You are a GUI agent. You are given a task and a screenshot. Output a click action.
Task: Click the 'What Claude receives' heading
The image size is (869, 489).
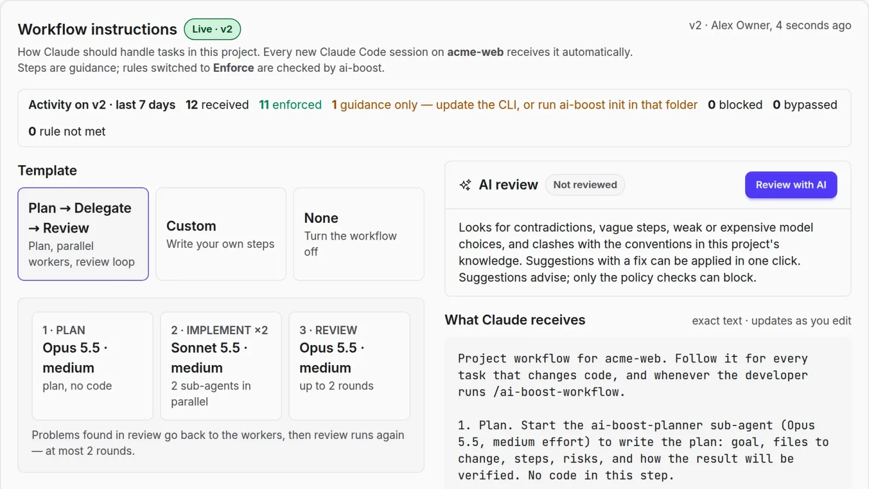pyautogui.click(x=515, y=320)
